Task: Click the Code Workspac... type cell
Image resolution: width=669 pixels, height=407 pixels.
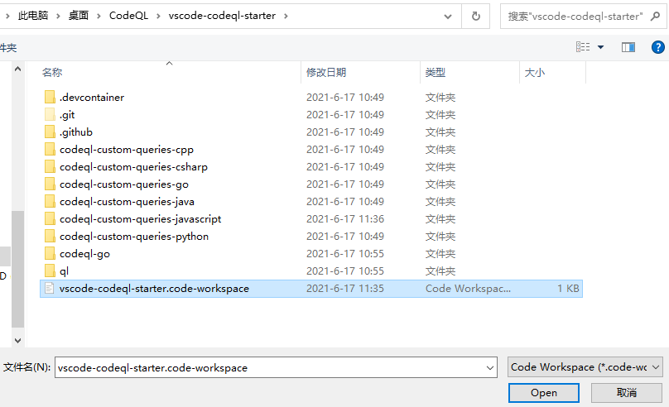Action: click(x=468, y=289)
